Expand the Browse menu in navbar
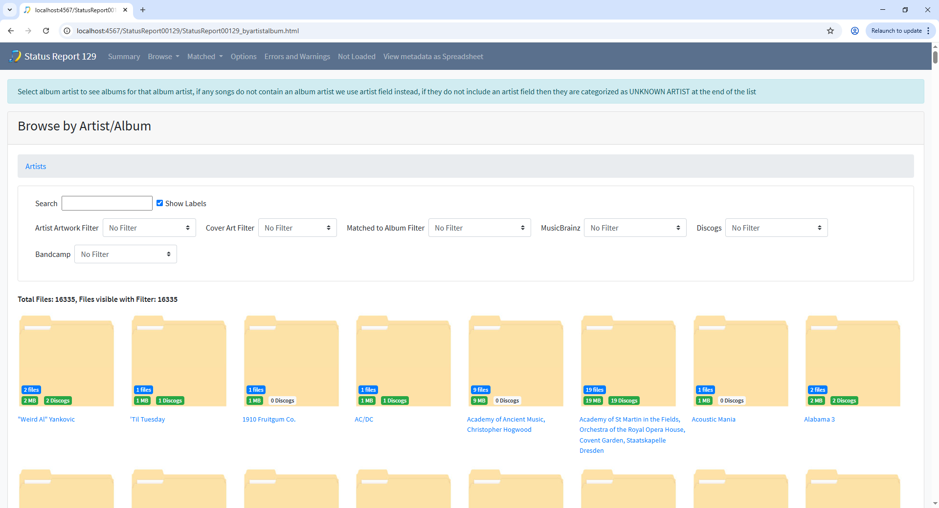Viewport: 939px width, 508px height. [163, 57]
